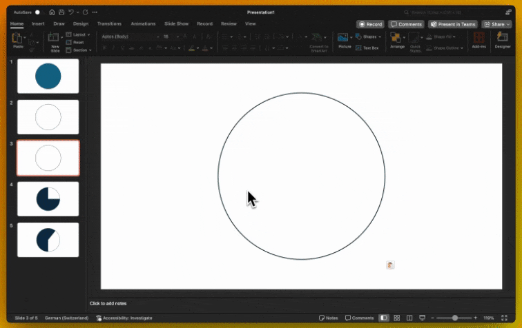Expand the Share button dropdown arrow
This screenshot has width=522, height=328.
tap(508, 24)
